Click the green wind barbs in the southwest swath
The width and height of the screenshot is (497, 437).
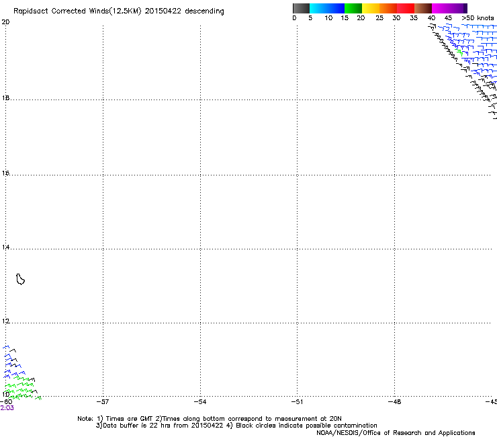tap(22, 388)
